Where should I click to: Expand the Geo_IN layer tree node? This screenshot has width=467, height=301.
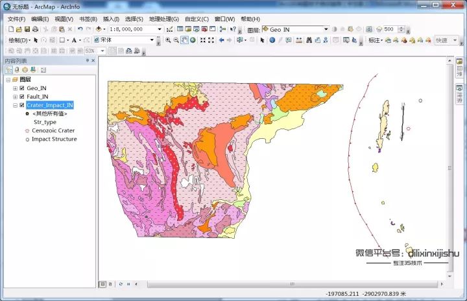[15, 88]
